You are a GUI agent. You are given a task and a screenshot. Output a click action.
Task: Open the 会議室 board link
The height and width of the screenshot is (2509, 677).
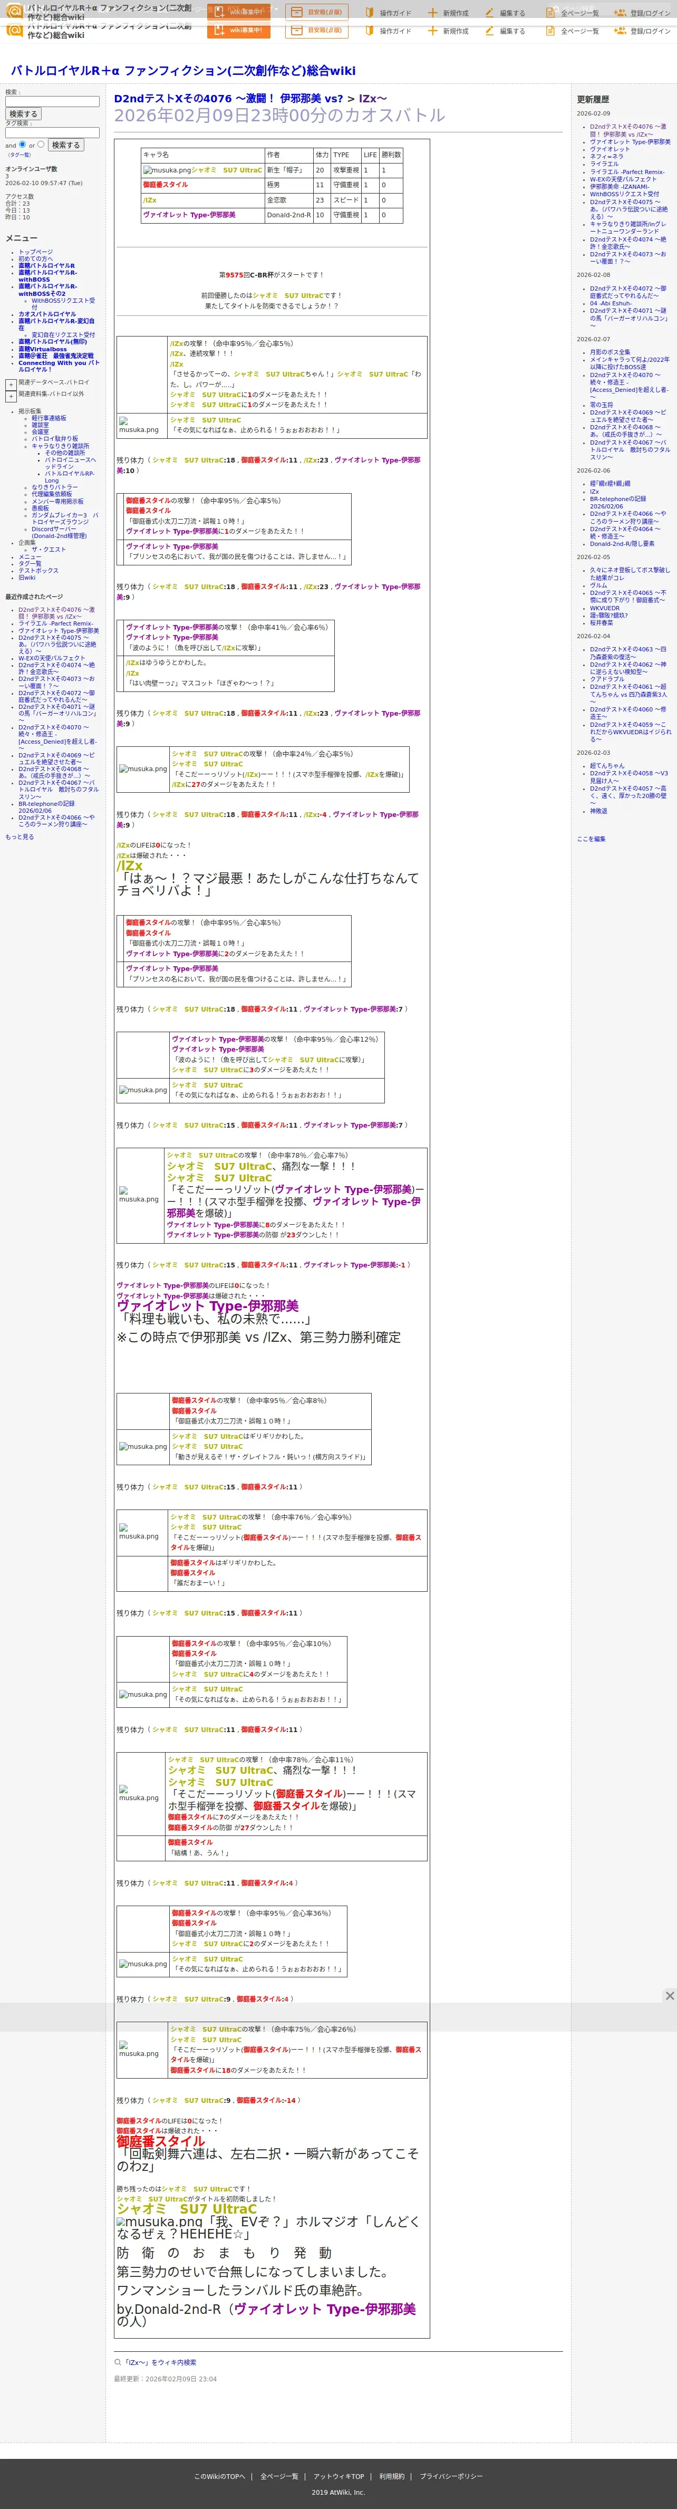tap(40, 431)
